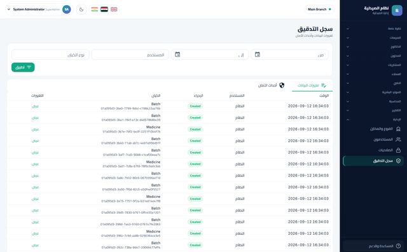Apply filters with the green تطبيق button
Viewport: 407px width, 252px height.
[23, 67]
